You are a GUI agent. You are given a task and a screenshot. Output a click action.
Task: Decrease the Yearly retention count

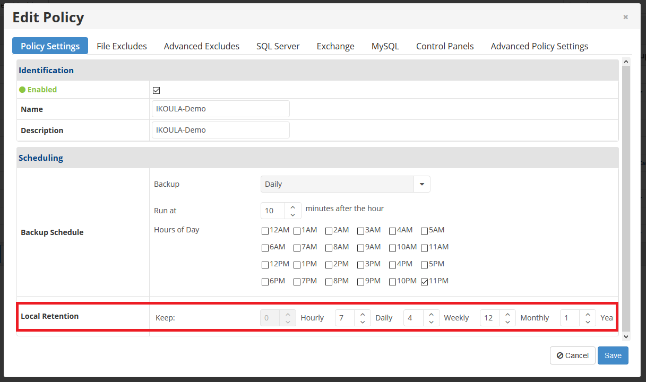click(588, 322)
